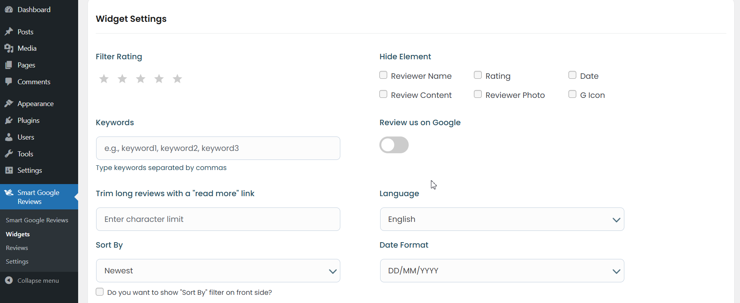
Task: Click the Posts pushpin icon
Action: pos(9,32)
